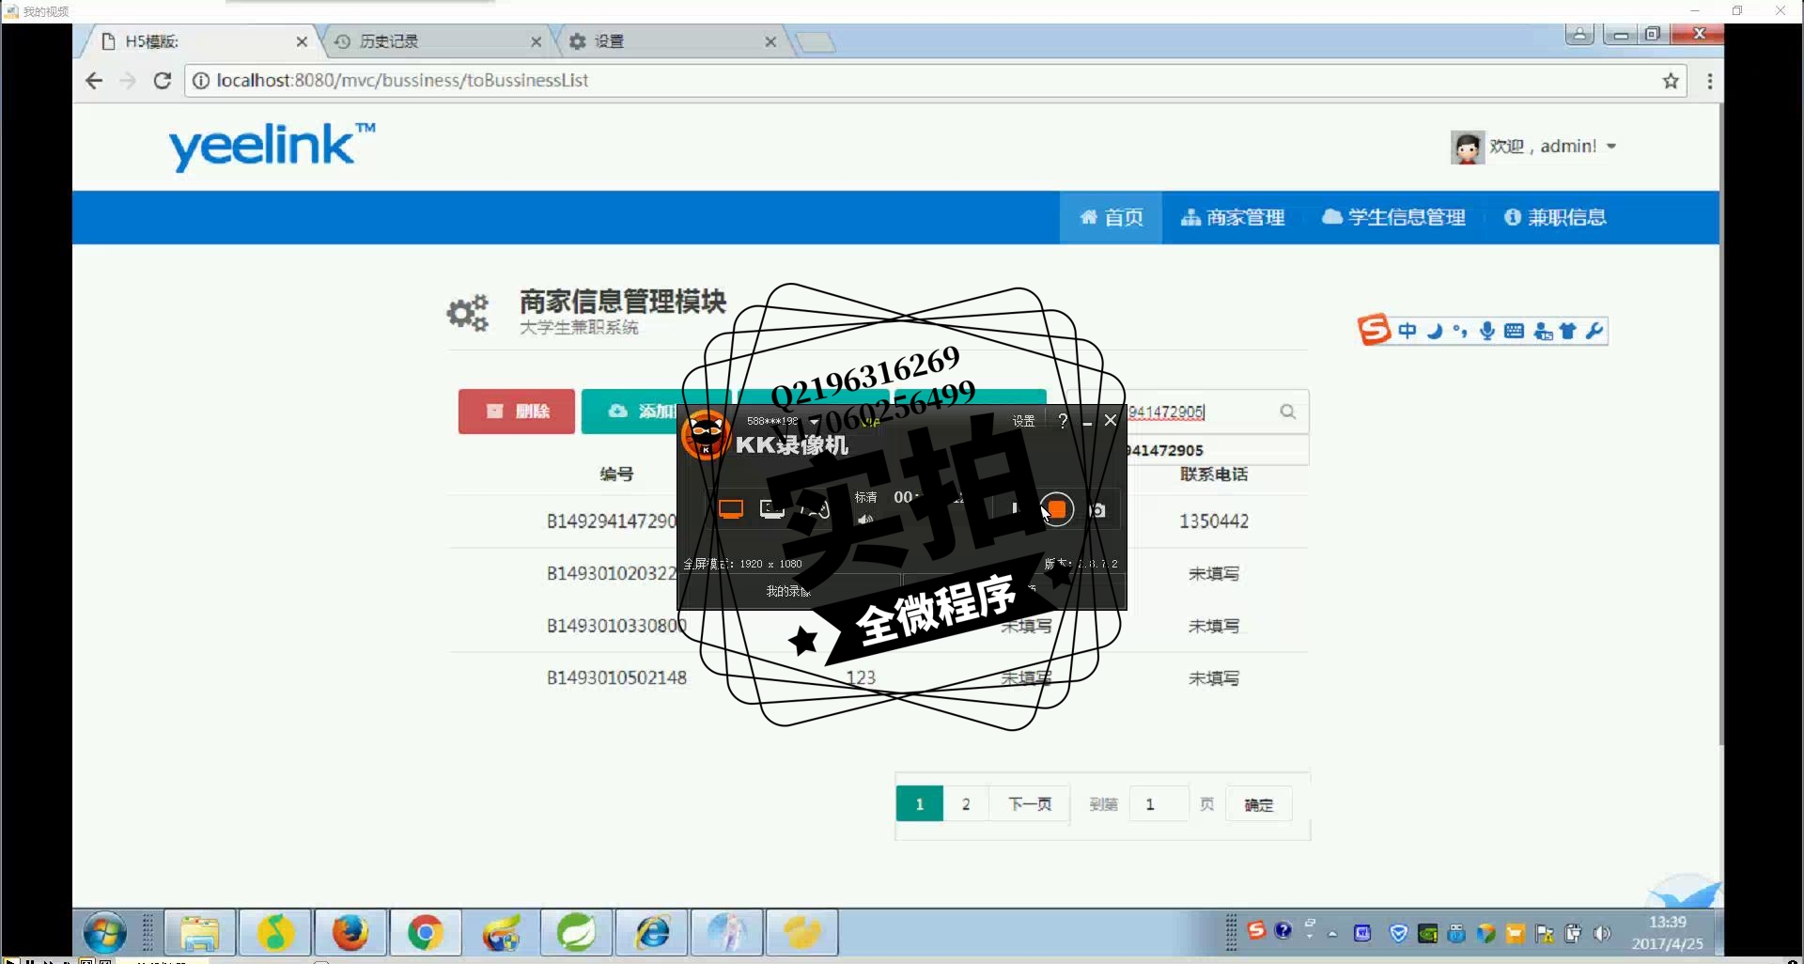Open the Chrome three-dot menu

[1709, 81]
